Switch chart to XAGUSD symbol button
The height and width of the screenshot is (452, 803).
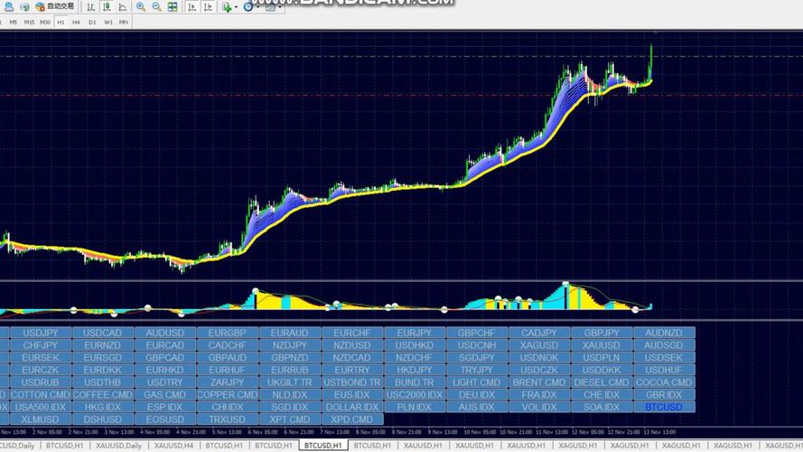[539, 345]
